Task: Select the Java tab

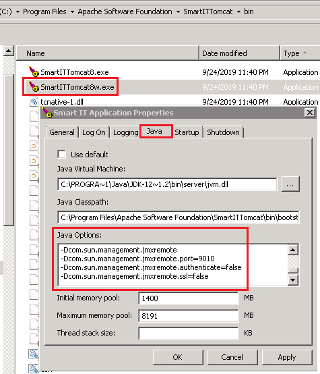Action: [155, 131]
